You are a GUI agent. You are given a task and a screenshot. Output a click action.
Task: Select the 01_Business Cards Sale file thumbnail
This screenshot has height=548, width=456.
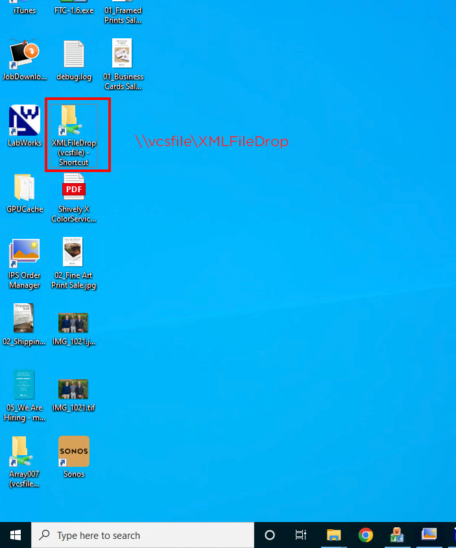point(122,54)
